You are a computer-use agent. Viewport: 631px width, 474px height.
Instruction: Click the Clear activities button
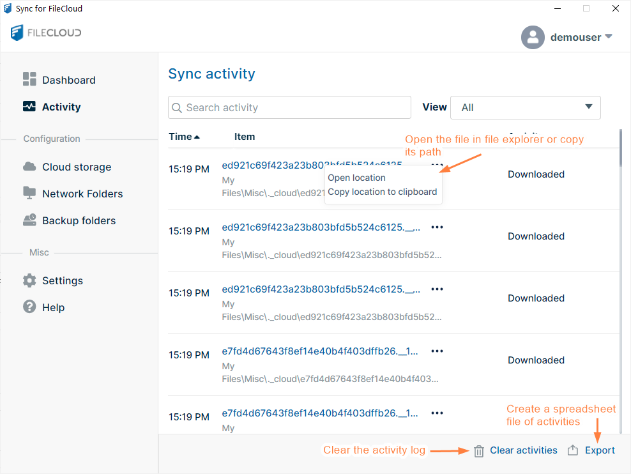tap(524, 450)
